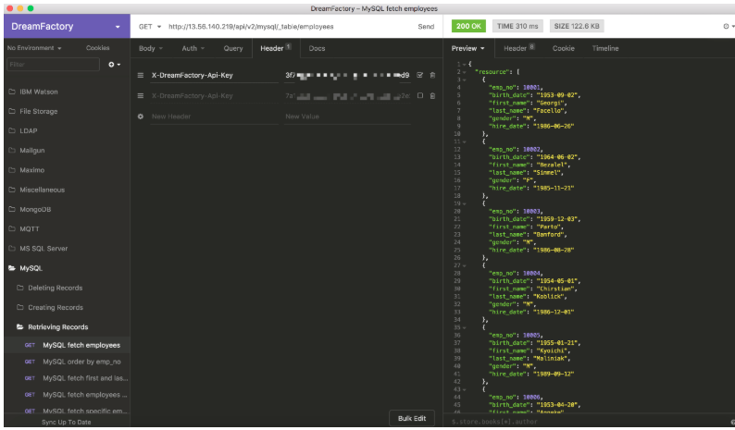Collapse the JSON object at line 19

click(464, 203)
